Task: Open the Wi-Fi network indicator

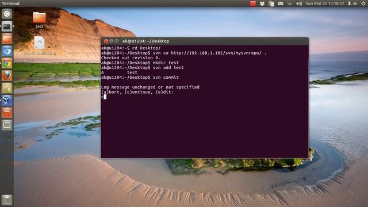Action: [x=290, y=3]
